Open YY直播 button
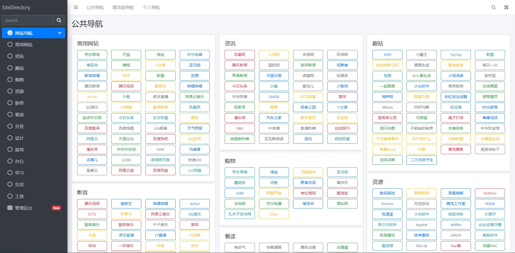Screen dimensions: 515x253 tap(160, 235)
